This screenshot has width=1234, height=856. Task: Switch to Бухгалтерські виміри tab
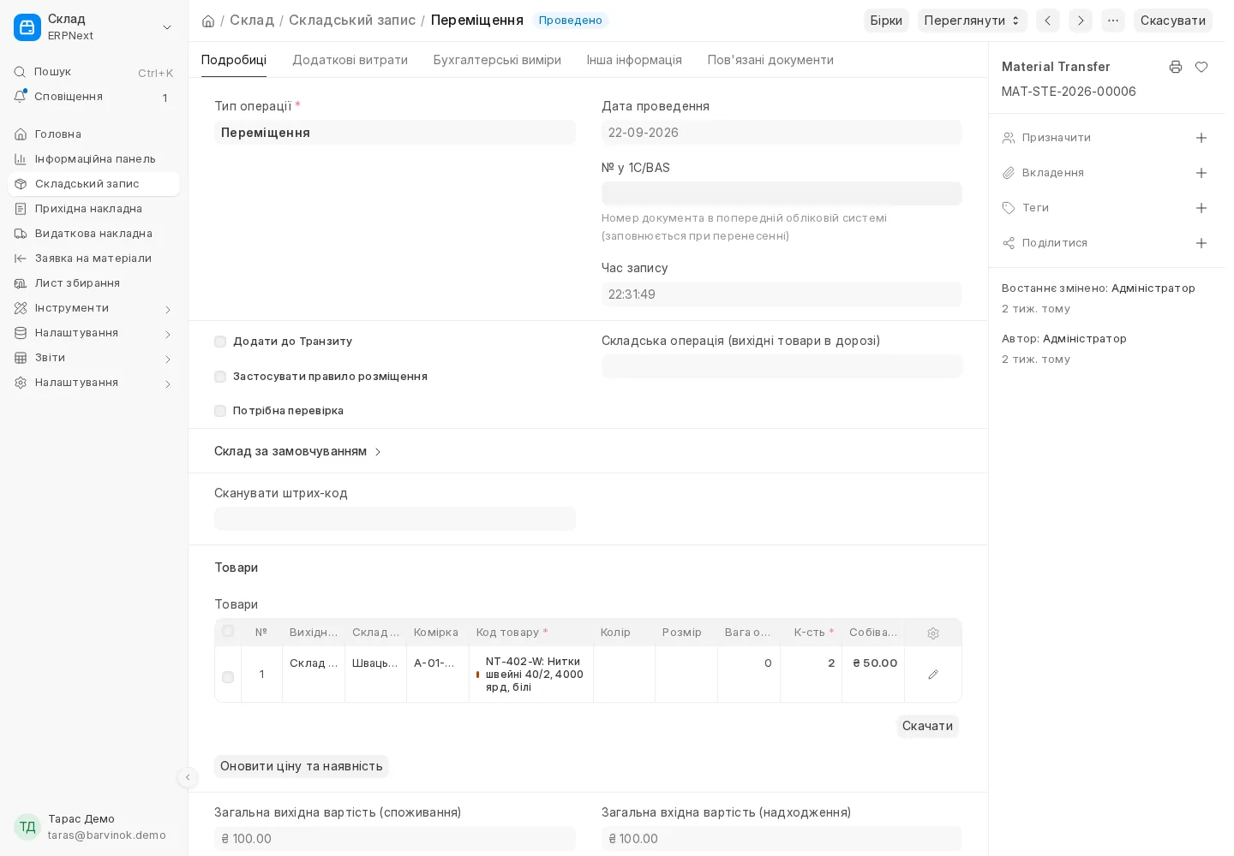(x=497, y=60)
